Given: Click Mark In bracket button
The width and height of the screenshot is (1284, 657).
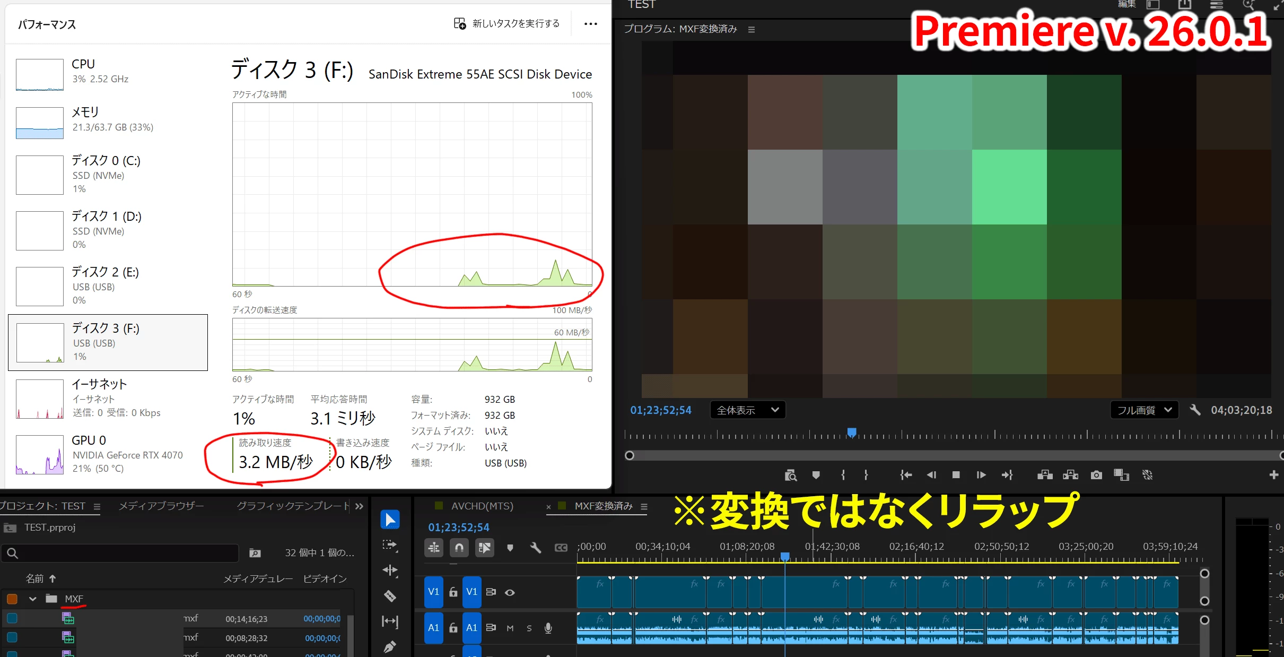Looking at the screenshot, I should (x=843, y=475).
